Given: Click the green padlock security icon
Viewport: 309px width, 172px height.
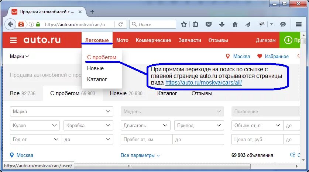Looking at the screenshot, I should coord(38,24).
